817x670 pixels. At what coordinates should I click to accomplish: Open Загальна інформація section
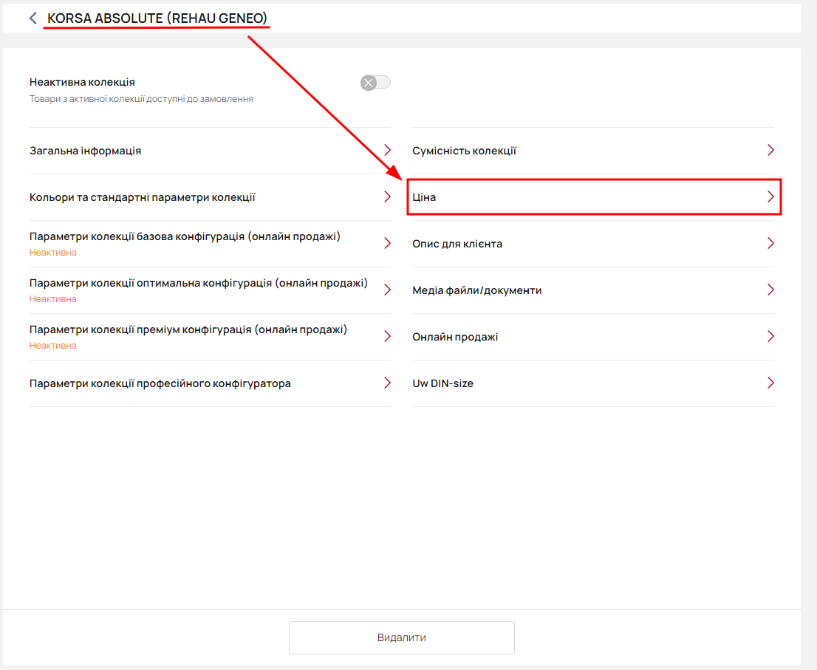coord(210,151)
